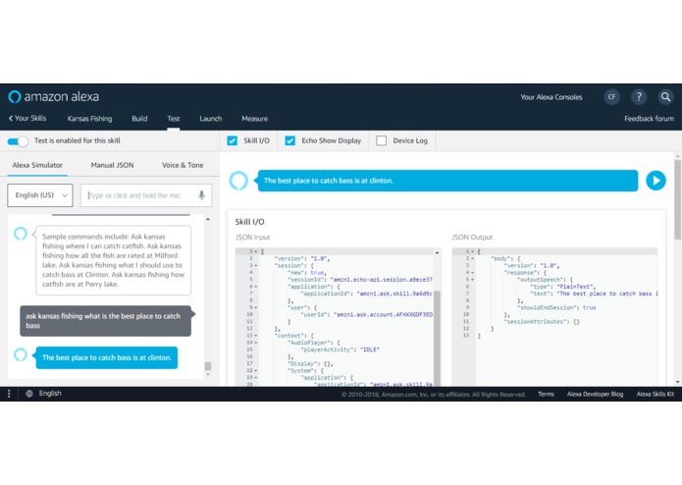Switch to the Build tab
This screenshot has width=682, height=485.
(139, 119)
